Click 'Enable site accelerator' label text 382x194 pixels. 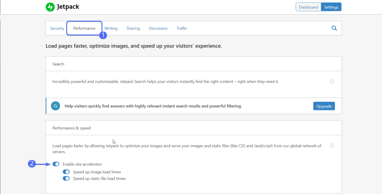pos(82,164)
